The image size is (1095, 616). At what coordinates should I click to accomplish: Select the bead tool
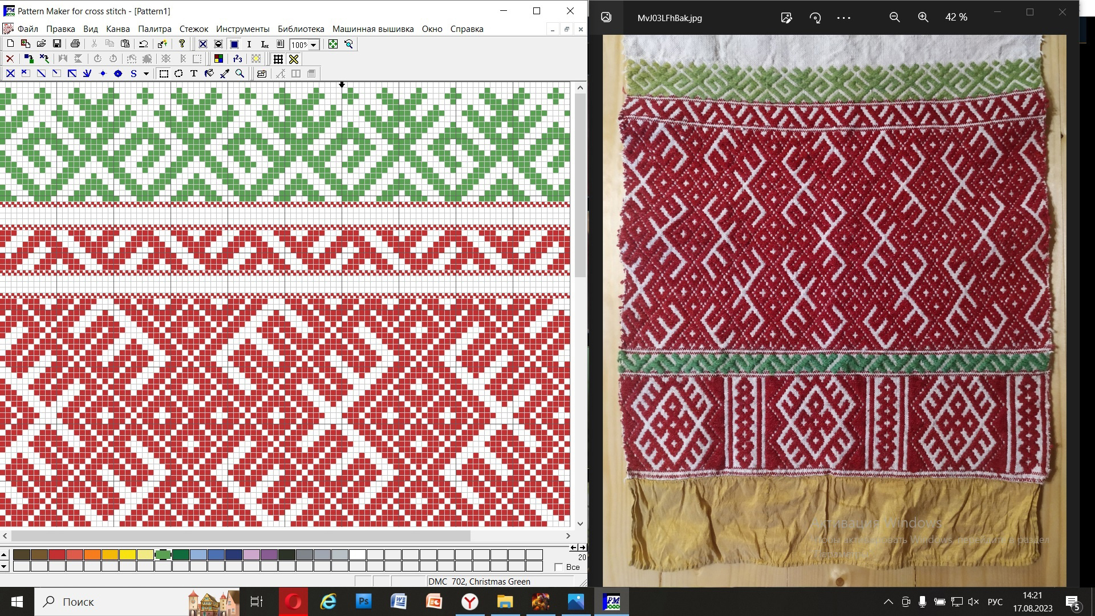pos(118,74)
